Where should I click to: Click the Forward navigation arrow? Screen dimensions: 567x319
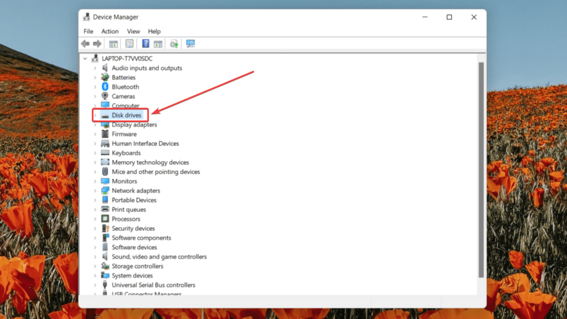click(x=98, y=43)
